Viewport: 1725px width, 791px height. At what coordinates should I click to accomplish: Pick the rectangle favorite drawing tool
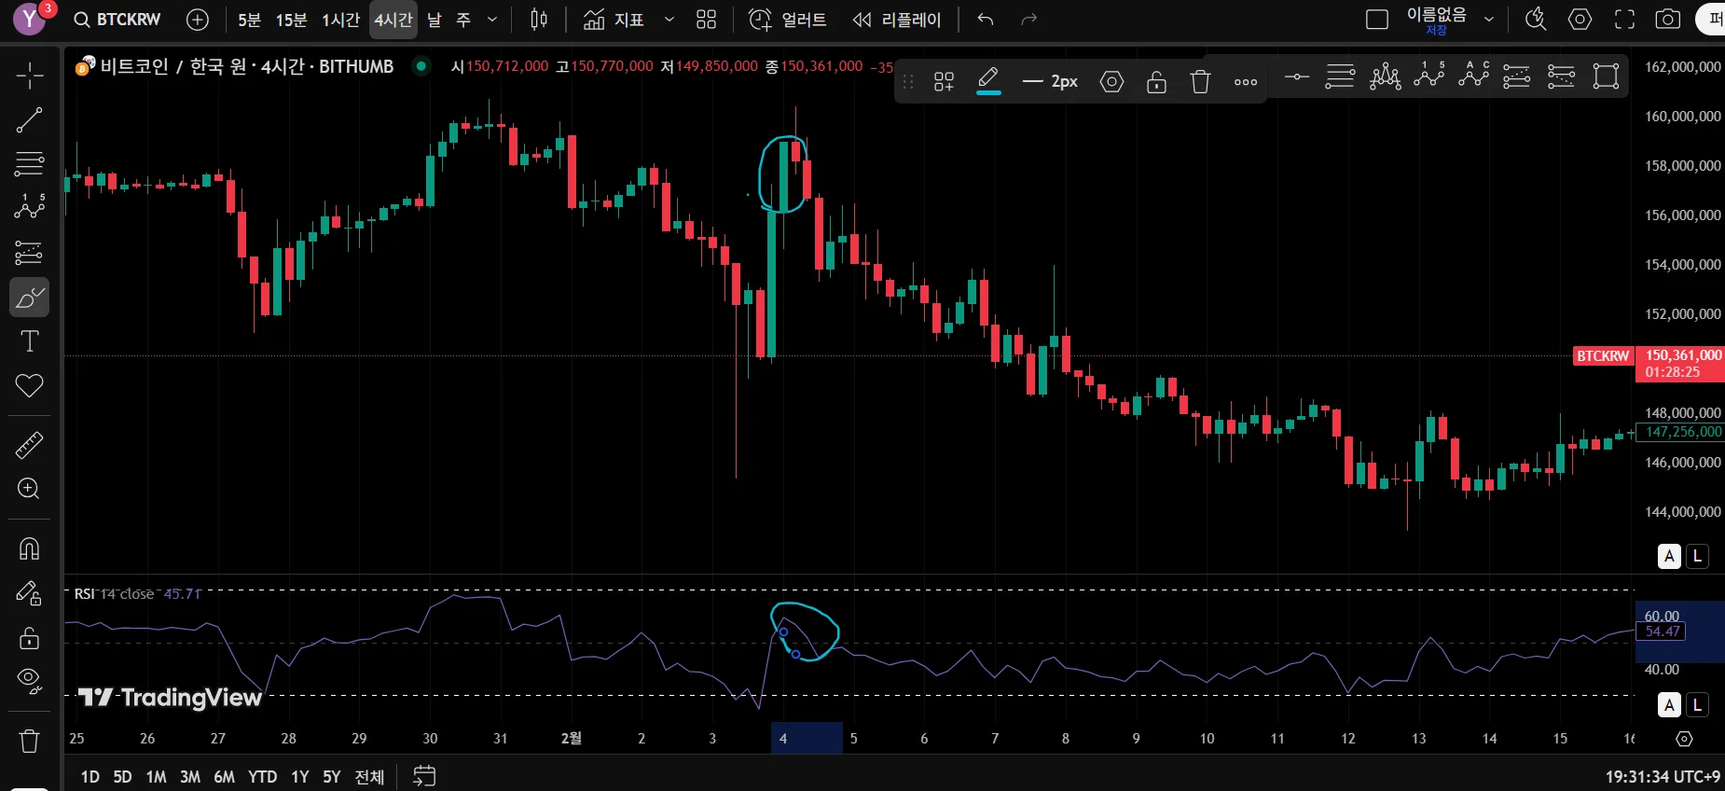pos(1606,76)
